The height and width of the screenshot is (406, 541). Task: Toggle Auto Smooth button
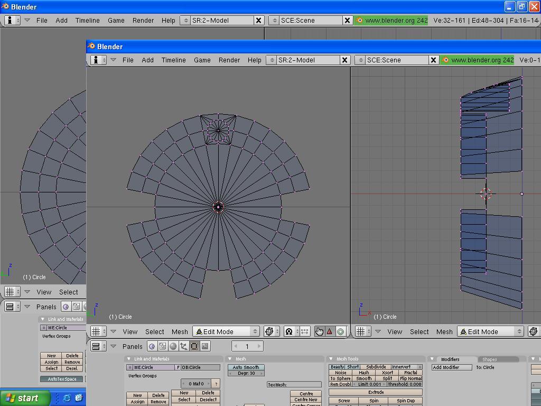[x=246, y=367]
